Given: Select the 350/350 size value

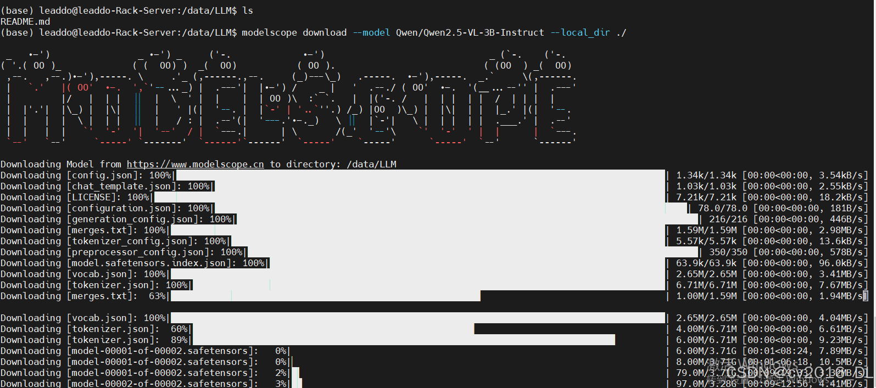Looking at the screenshot, I should coord(728,252).
